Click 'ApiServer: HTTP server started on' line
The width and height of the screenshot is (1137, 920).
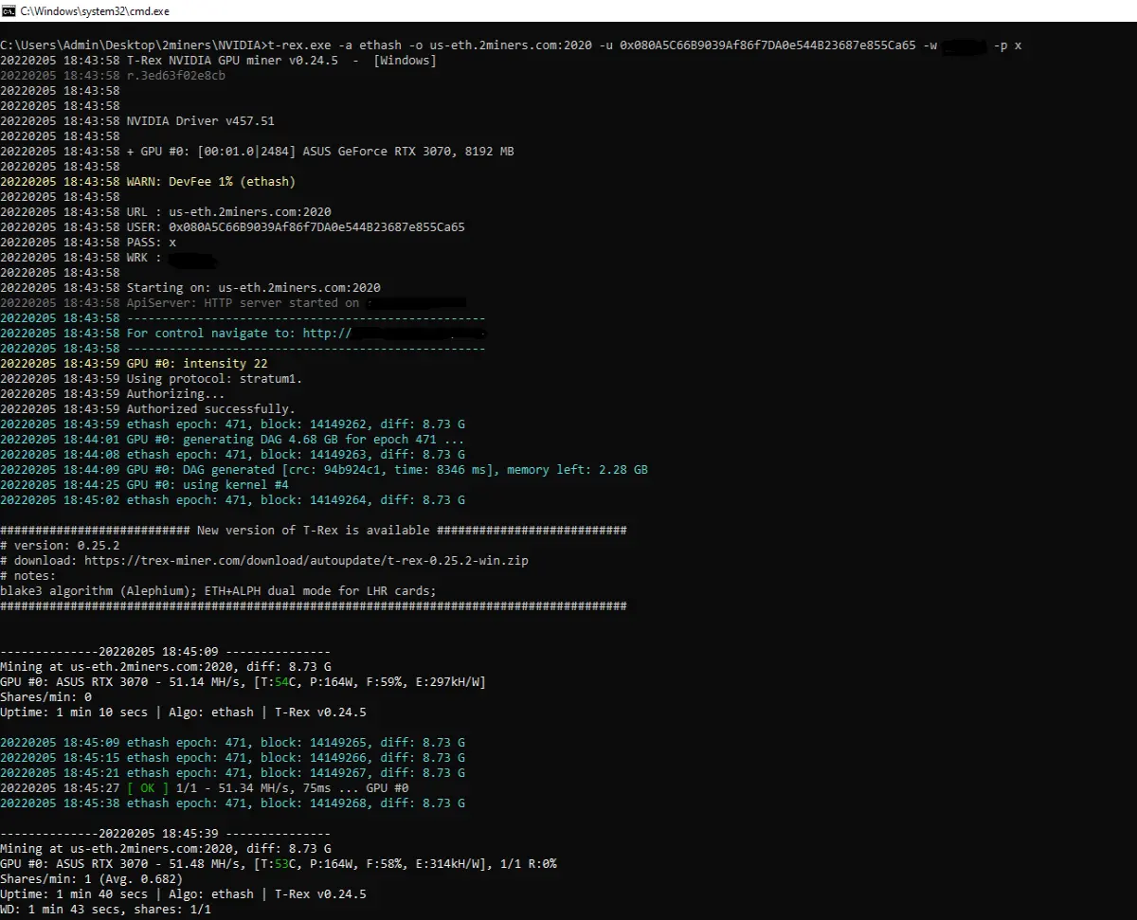pyautogui.click(x=233, y=303)
